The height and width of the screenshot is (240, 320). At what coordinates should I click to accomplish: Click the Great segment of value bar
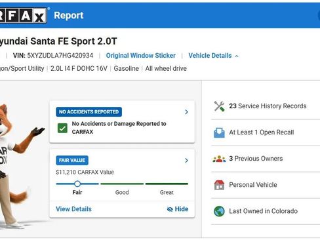[x=167, y=184]
